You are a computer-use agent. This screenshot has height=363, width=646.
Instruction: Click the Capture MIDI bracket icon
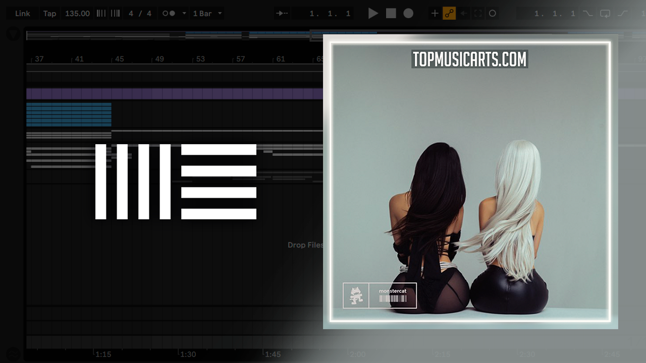pyautogui.click(x=478, y=14)
